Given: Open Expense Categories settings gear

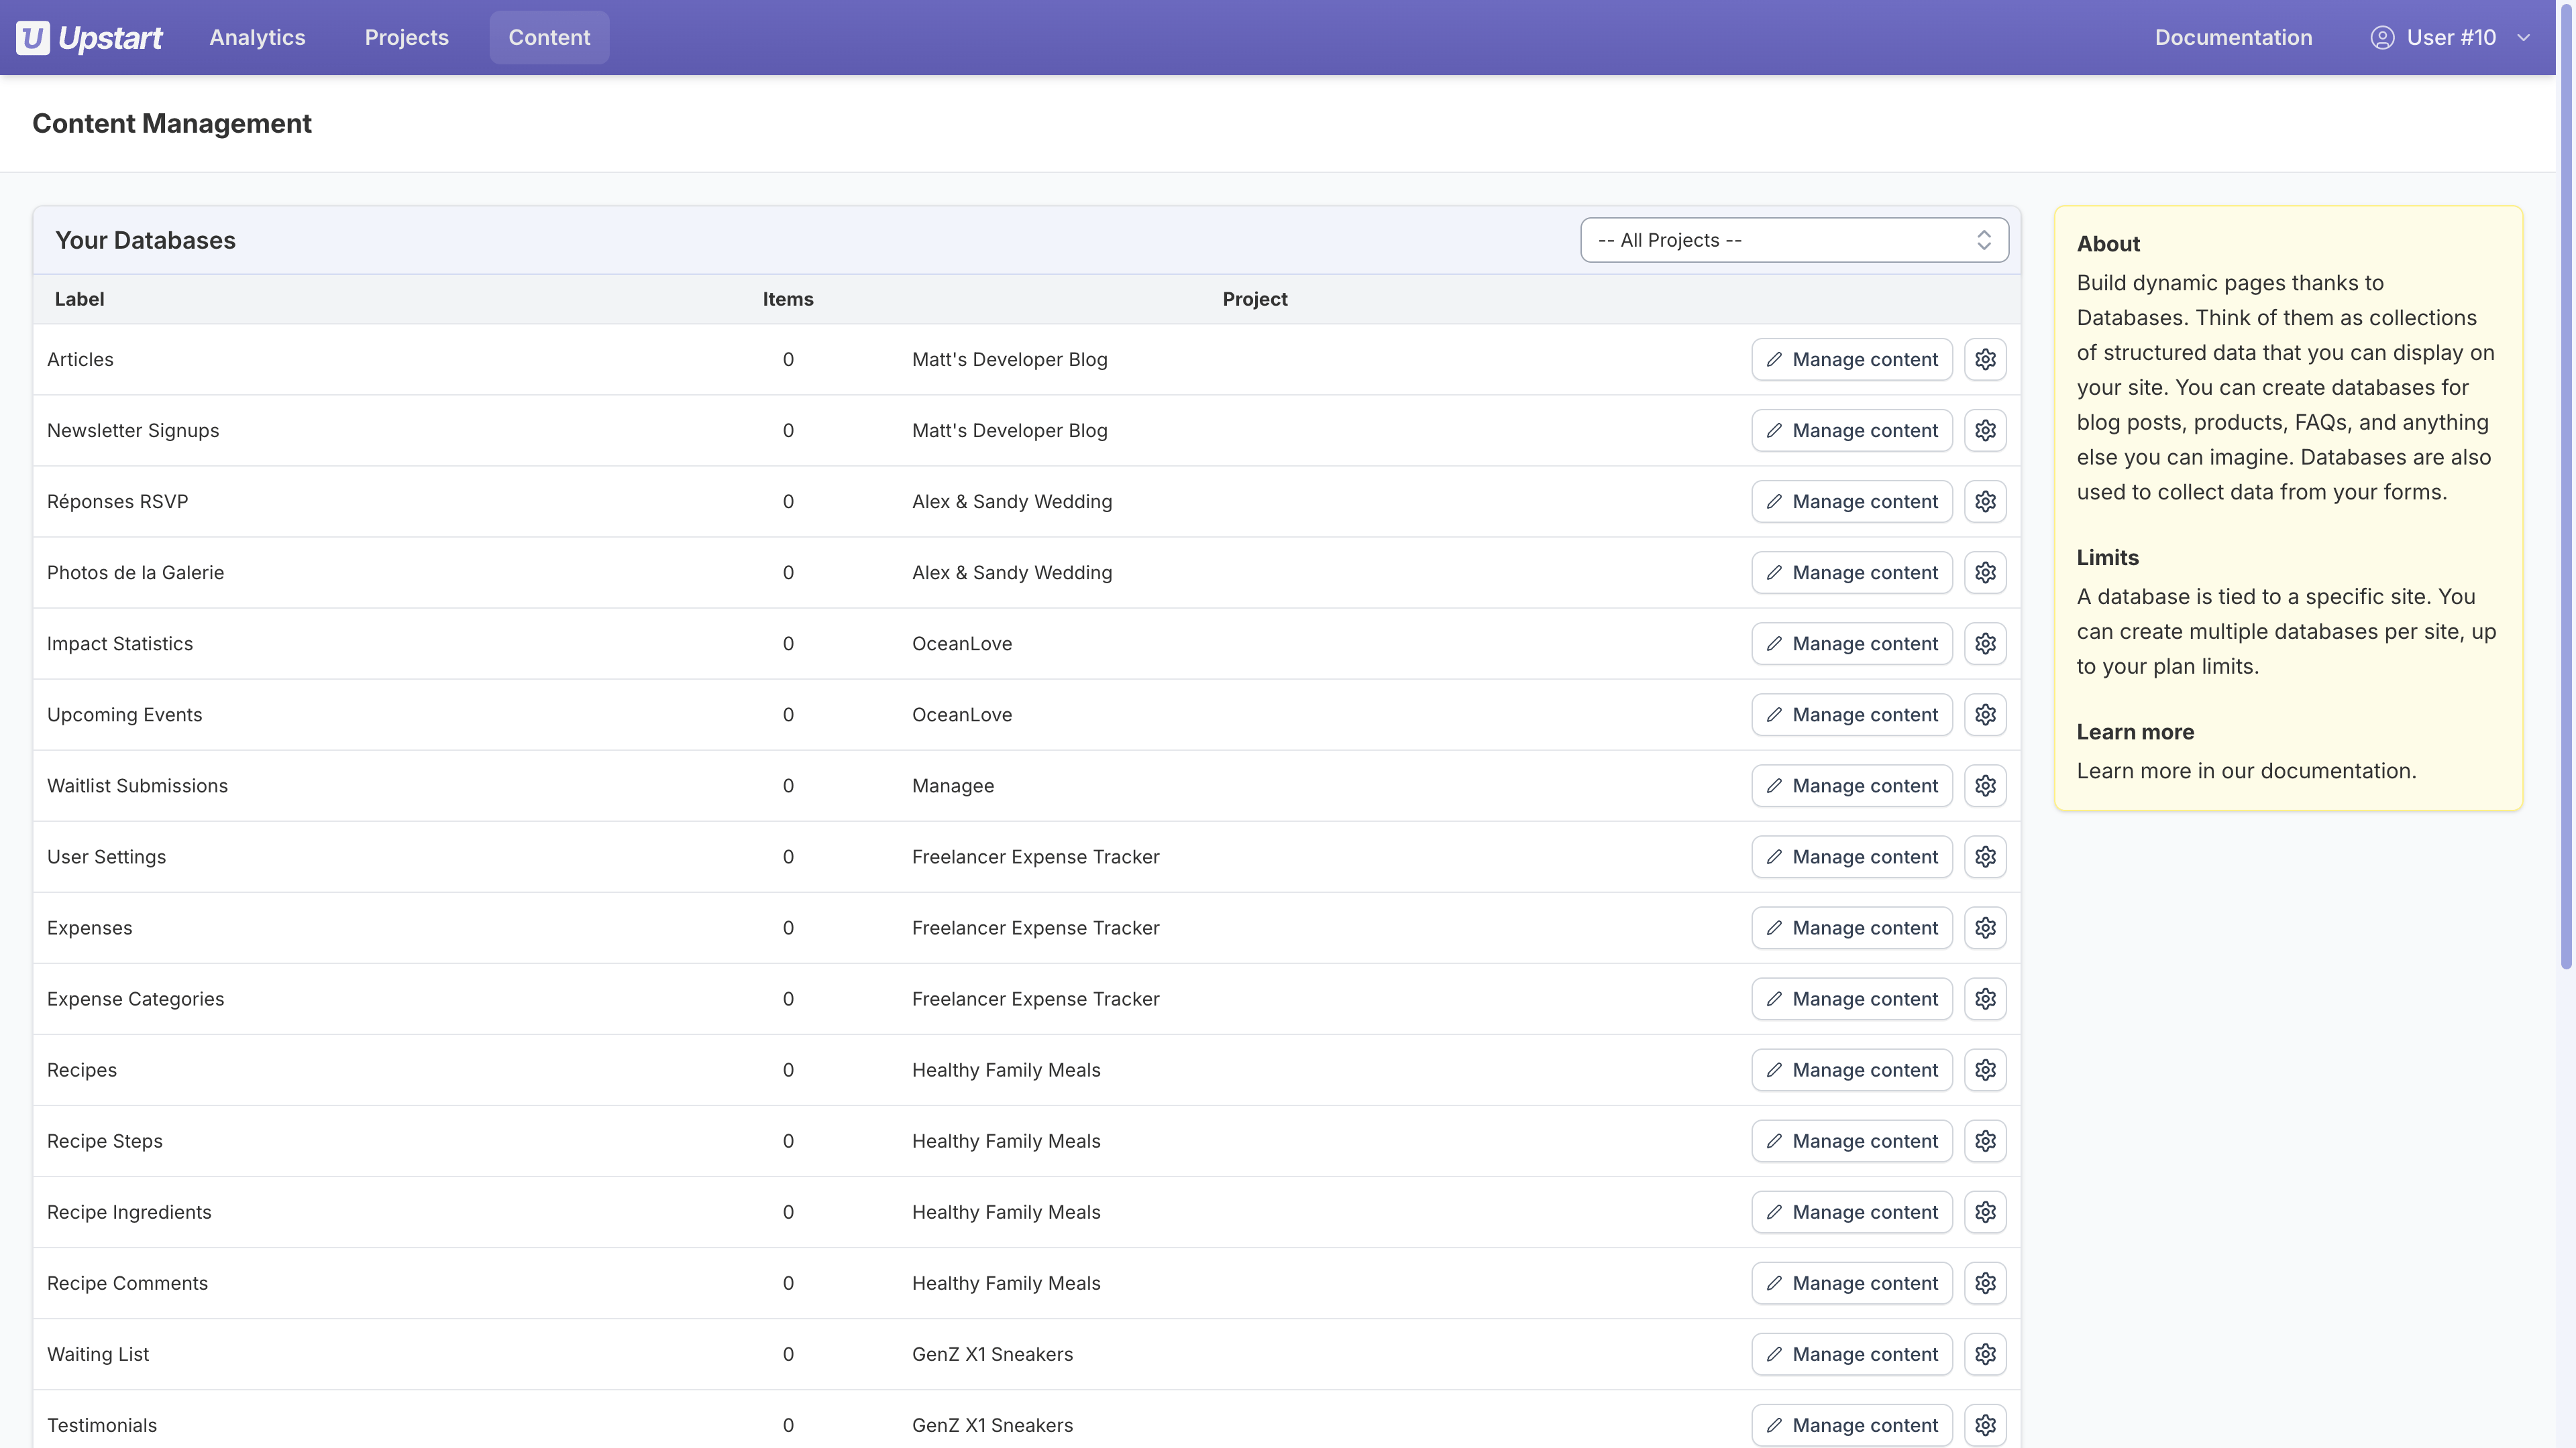Looking at the screenshot, I should pyautogui.click(x=1985, y=998).
